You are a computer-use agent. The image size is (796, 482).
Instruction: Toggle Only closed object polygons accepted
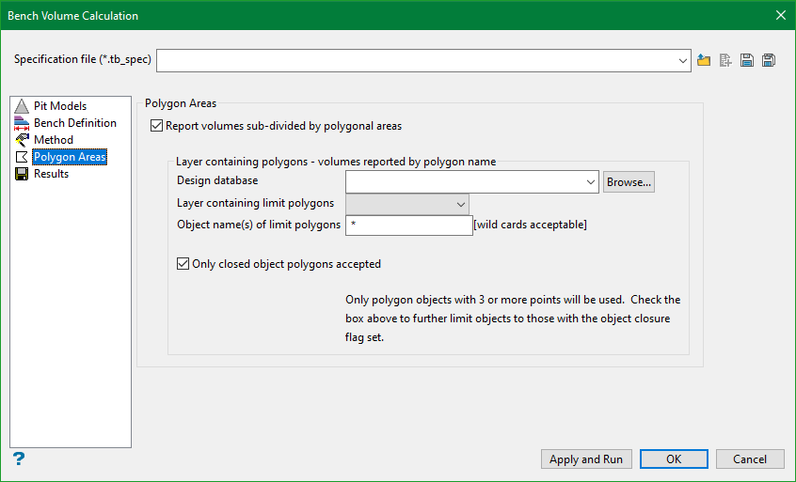pos(183,264)
